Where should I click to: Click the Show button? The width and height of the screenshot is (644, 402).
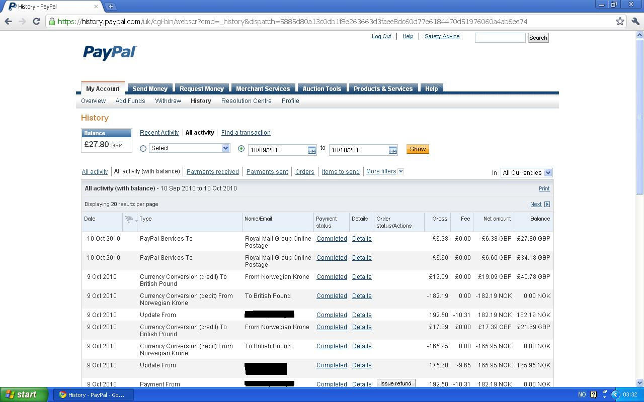[x=418, y=149]
